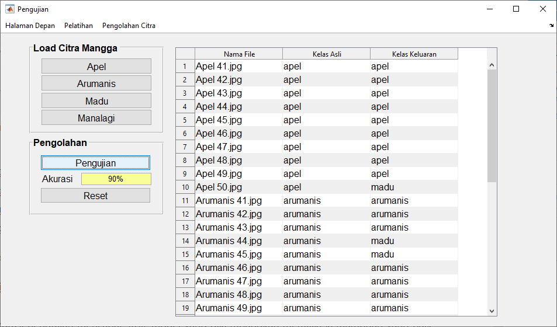
Task: Select Kelas Keluaran cell for Arumanis 45.jpg
Action: tap(414, 255)
